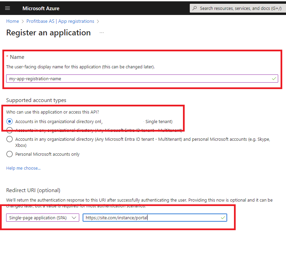Go to the Home breadcrumb
This screenshot has height=256, width=286.
click(13, 21)
